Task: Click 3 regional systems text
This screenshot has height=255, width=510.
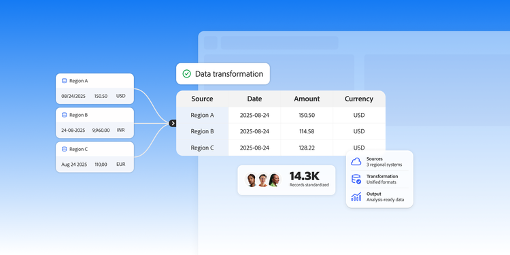Action: (384, 165)
